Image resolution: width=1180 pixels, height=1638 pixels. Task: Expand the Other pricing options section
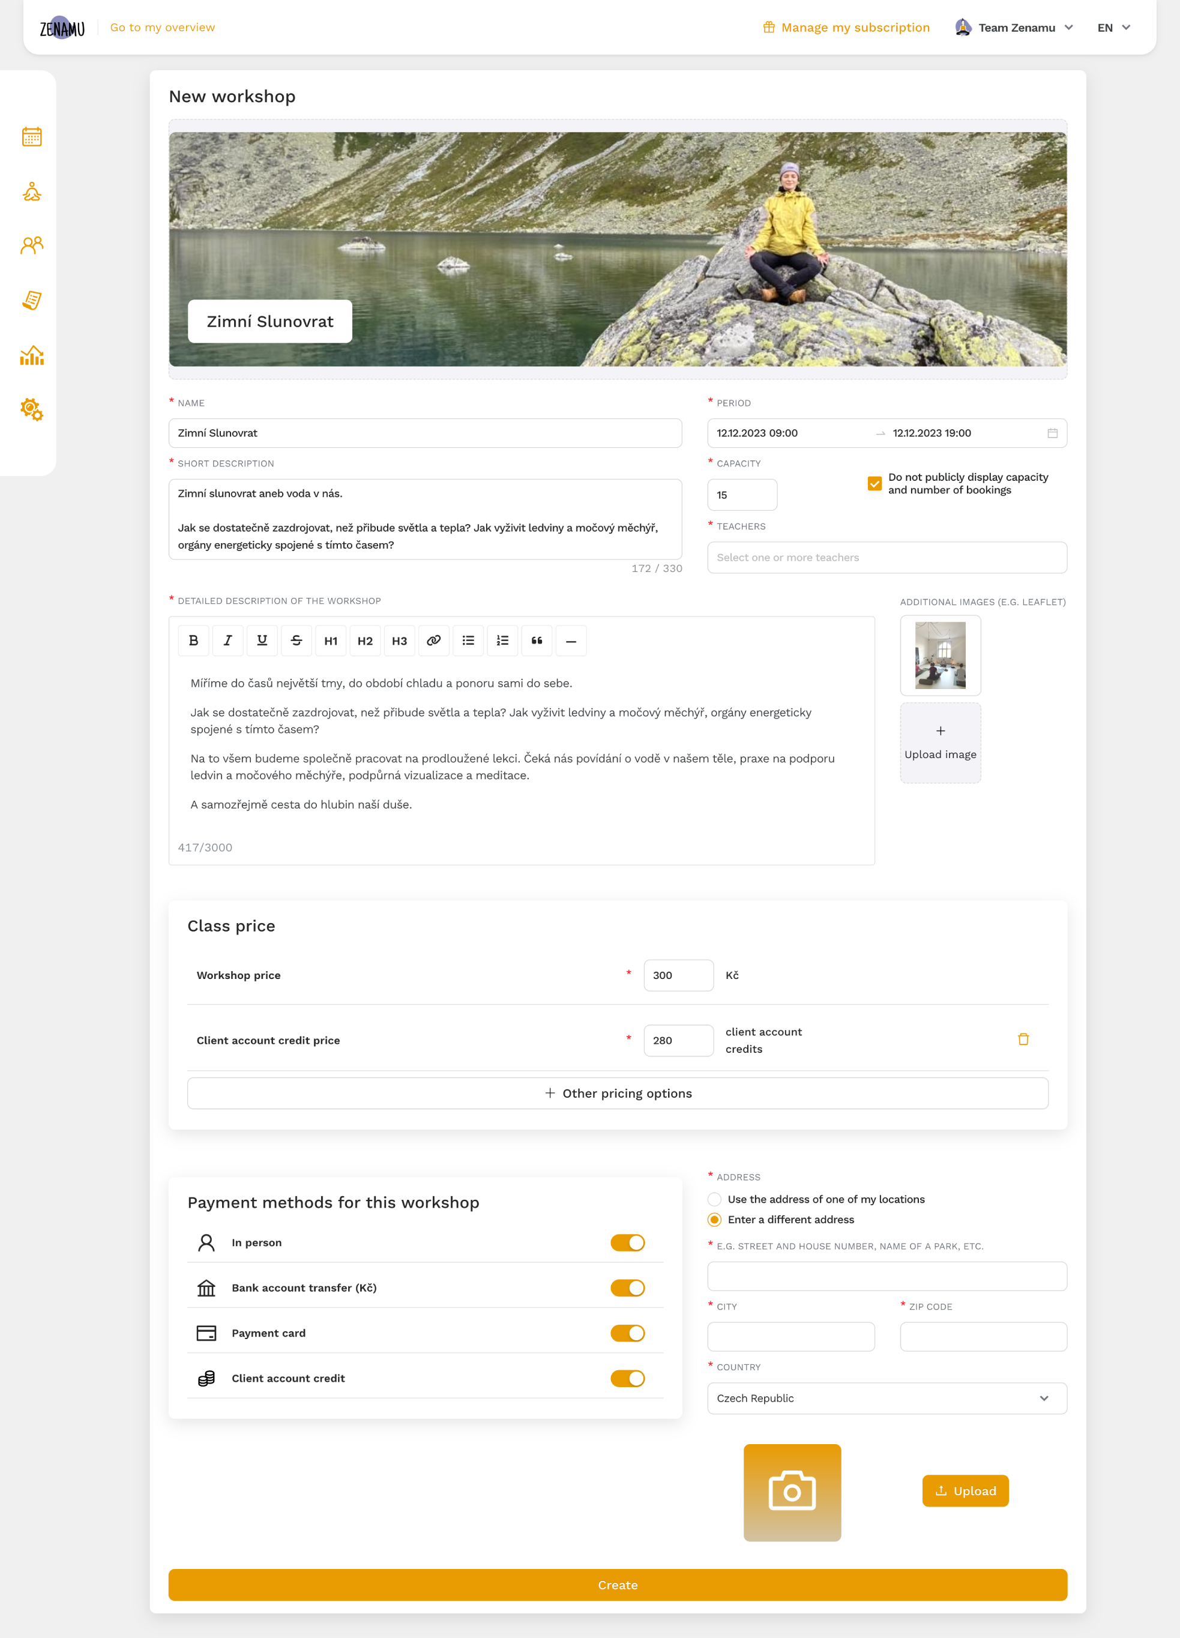tap(618, 1092)
